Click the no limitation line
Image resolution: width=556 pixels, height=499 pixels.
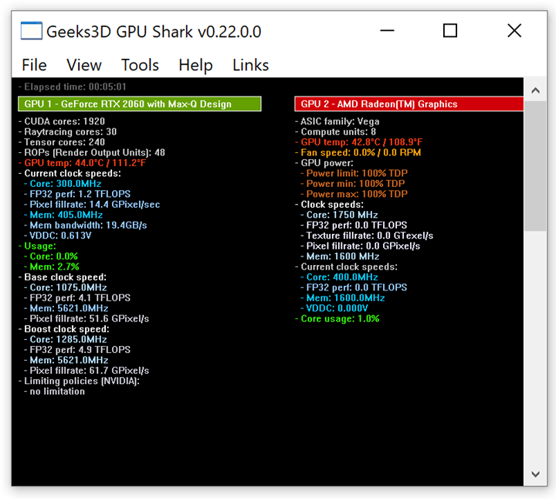click(55, 391)
